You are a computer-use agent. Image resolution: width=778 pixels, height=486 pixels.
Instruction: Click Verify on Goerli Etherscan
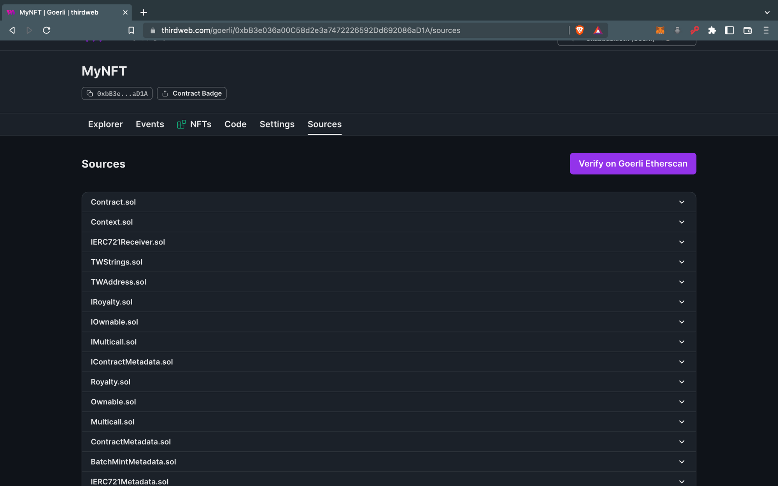pos(633,163)
